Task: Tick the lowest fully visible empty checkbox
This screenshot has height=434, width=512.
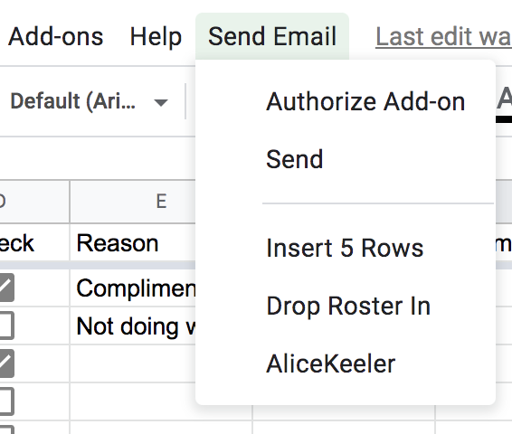Action: [6, 401]
